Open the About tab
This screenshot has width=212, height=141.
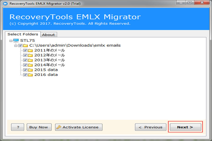click(x=48, y=35)
